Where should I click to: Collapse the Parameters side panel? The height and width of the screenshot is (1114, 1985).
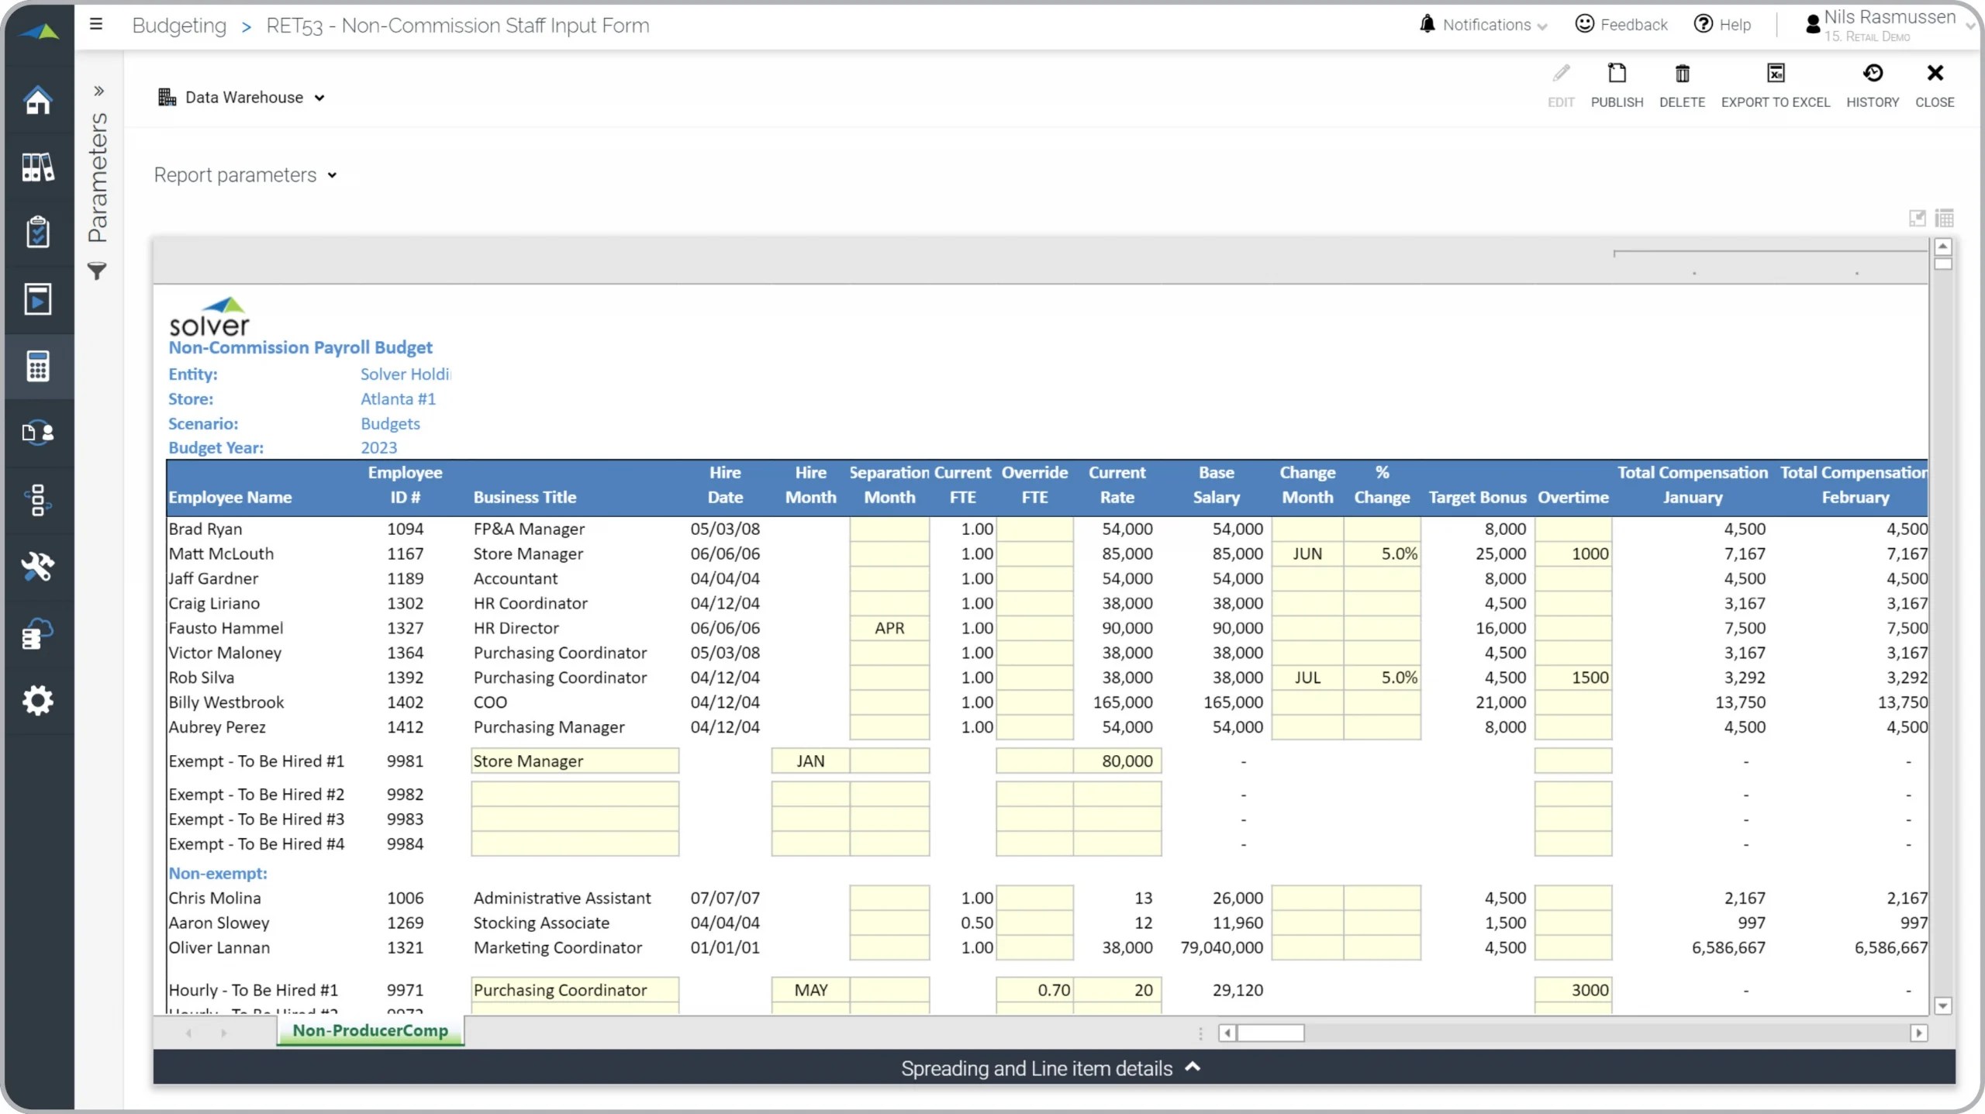pyautogui.click(x=98, y=91)
